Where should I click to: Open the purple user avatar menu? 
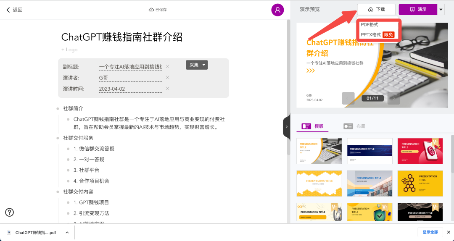point(277,10)
